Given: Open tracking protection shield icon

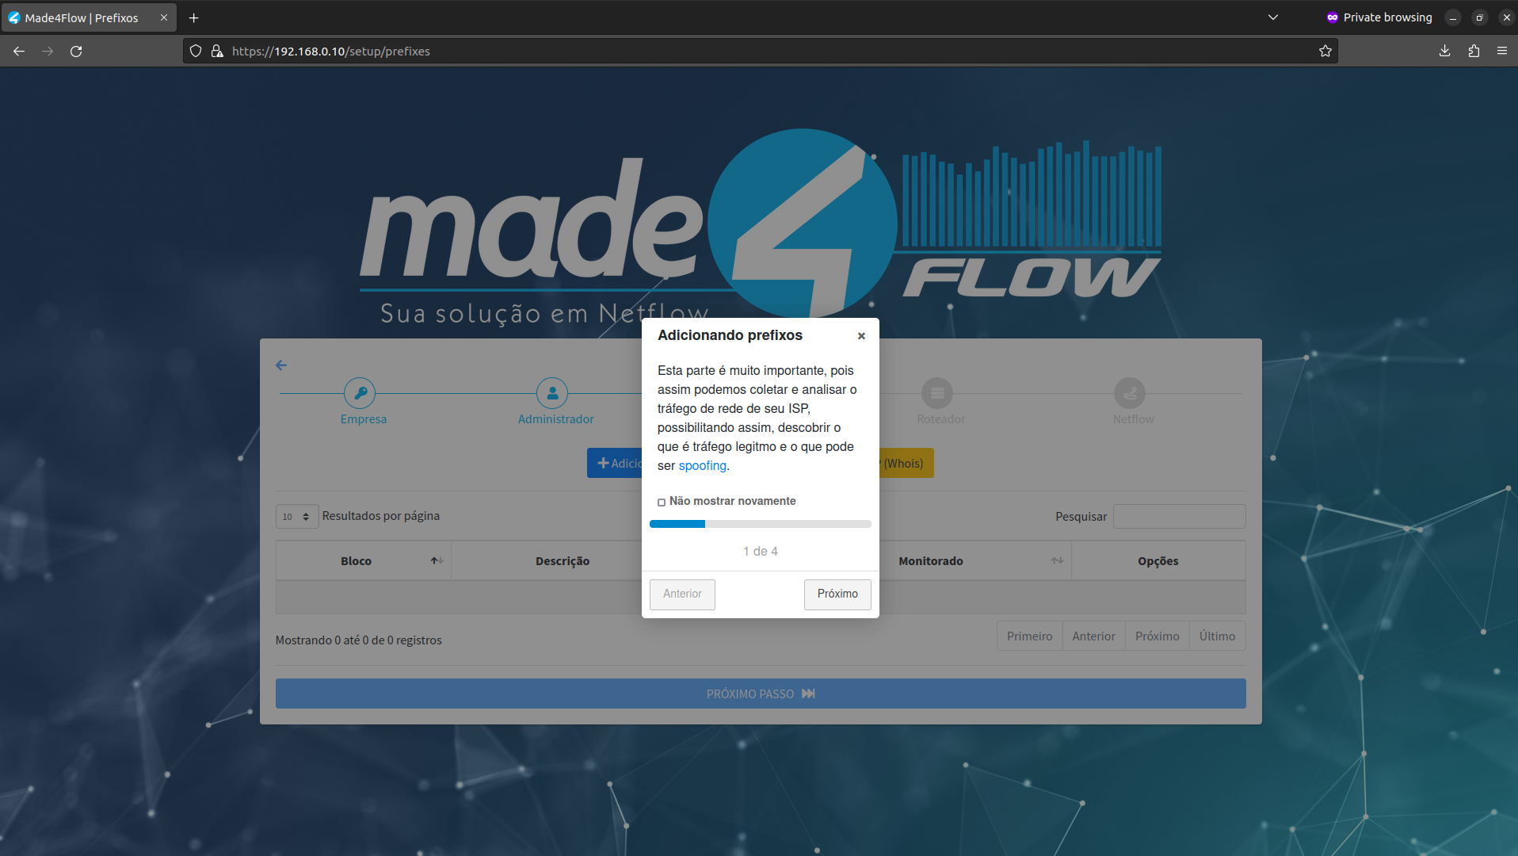Looking at the screenshot, I should pyautogui.click(x=196, y=52).
